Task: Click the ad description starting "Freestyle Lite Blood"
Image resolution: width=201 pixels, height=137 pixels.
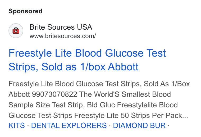Action: 99,100
